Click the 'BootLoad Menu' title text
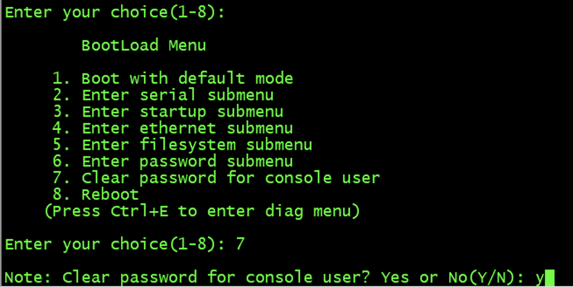Screen dimensions: 573x287 (x=144, y=45)
